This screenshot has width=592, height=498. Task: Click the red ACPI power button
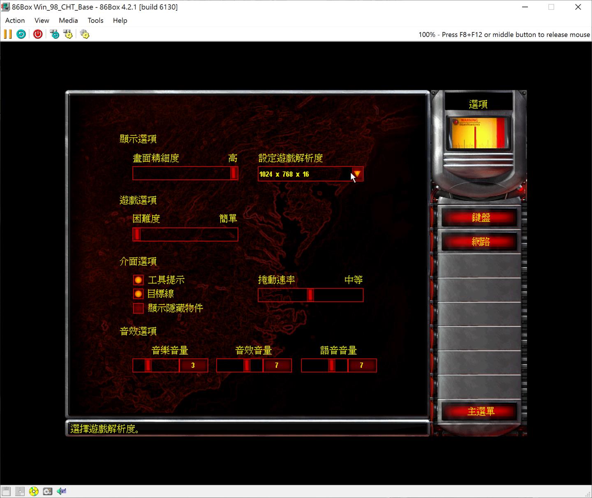(x=38, y=34)
